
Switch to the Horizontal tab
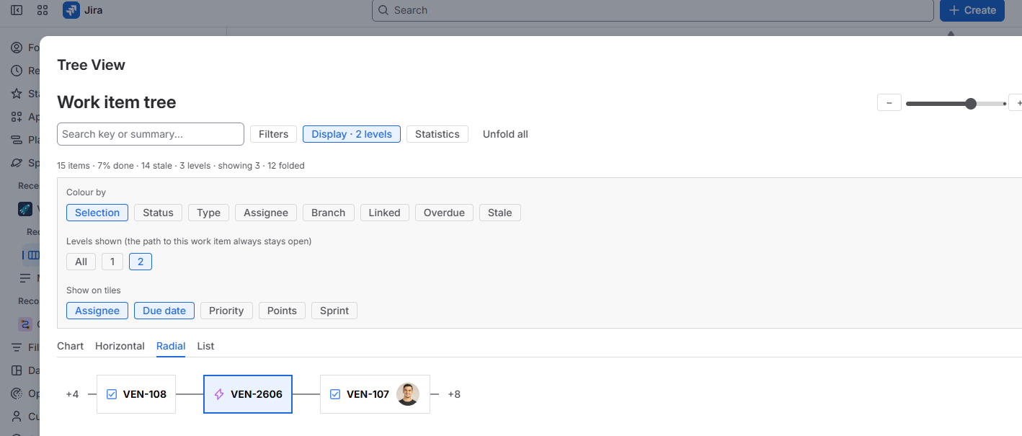point(120,346)
